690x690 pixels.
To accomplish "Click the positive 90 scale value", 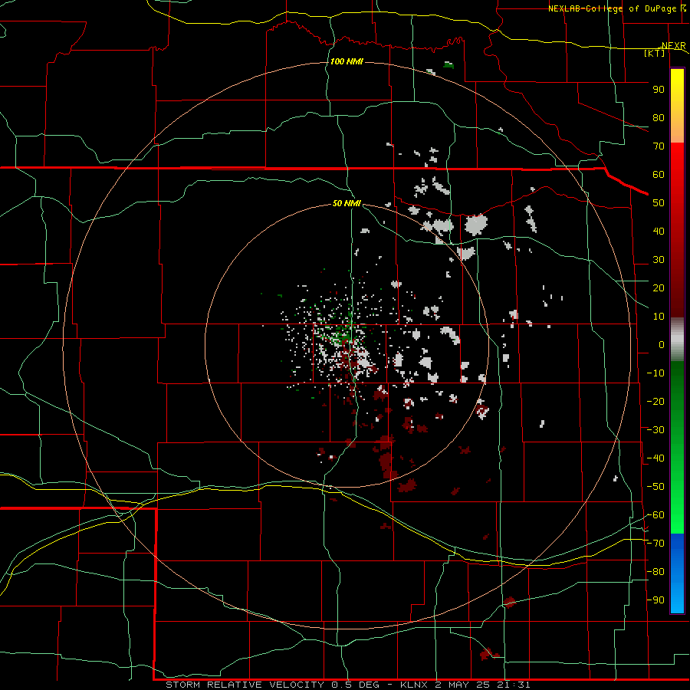I will point(659,90).
